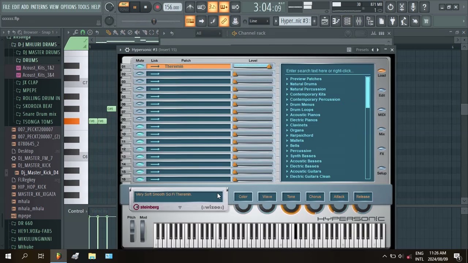Click the Wave knob label button
Screen dimensions: 468x263
coord(267,197)
